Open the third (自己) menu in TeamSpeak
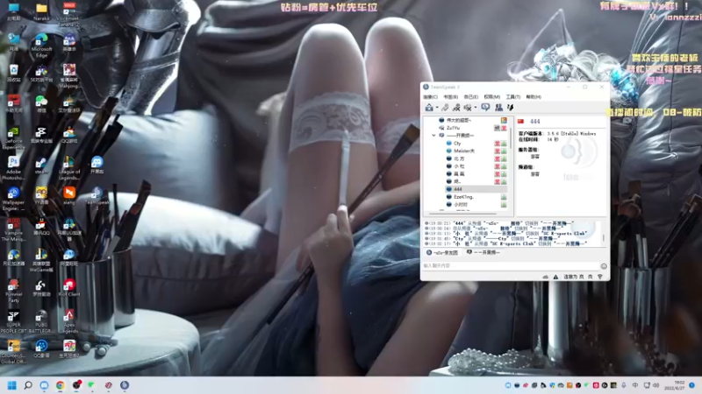Viewport: 702px width, 394px height. (x=471, y=97)
